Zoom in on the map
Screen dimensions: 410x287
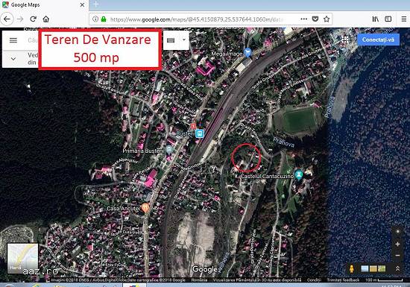[398, 244]
